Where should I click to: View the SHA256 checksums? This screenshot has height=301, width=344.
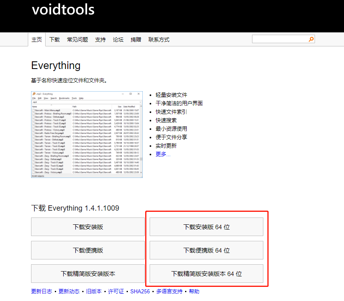(x=140, y=291)
